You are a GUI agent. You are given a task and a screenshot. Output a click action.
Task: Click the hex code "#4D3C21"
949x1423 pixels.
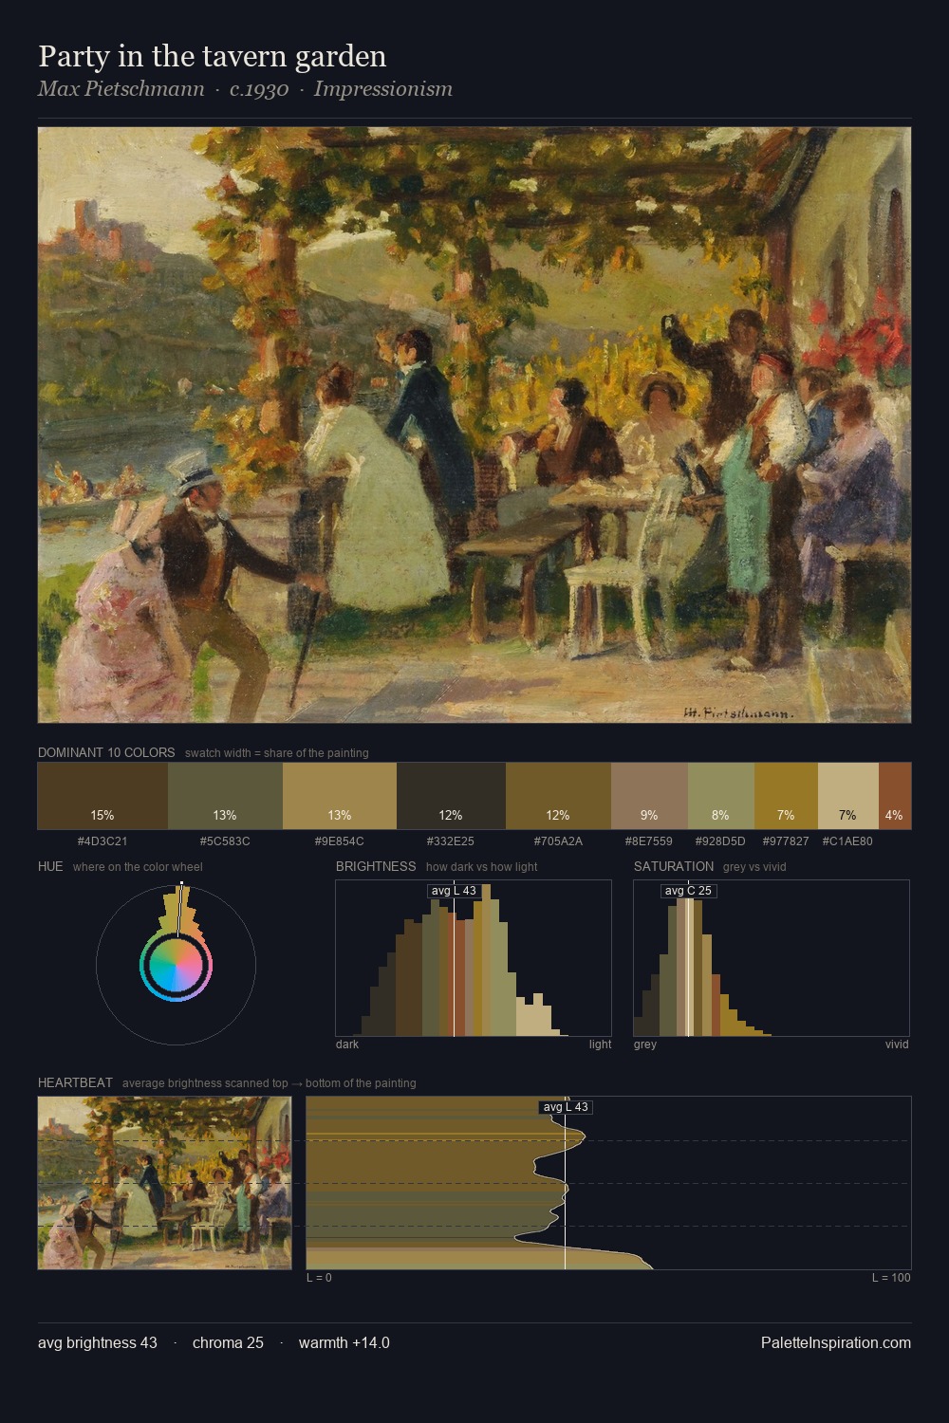pyautogui.click(x=102, y=841)
